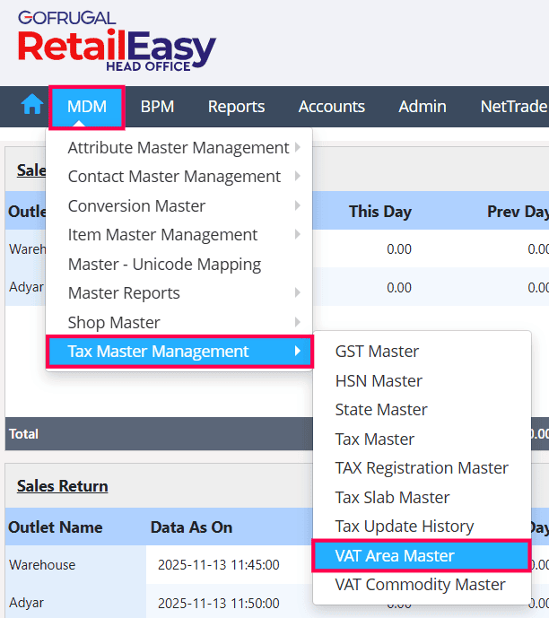The width and height of the screenshot is (549, 618).
Task: Select Attribute Master Management menu entry
Action: point(179,148)
